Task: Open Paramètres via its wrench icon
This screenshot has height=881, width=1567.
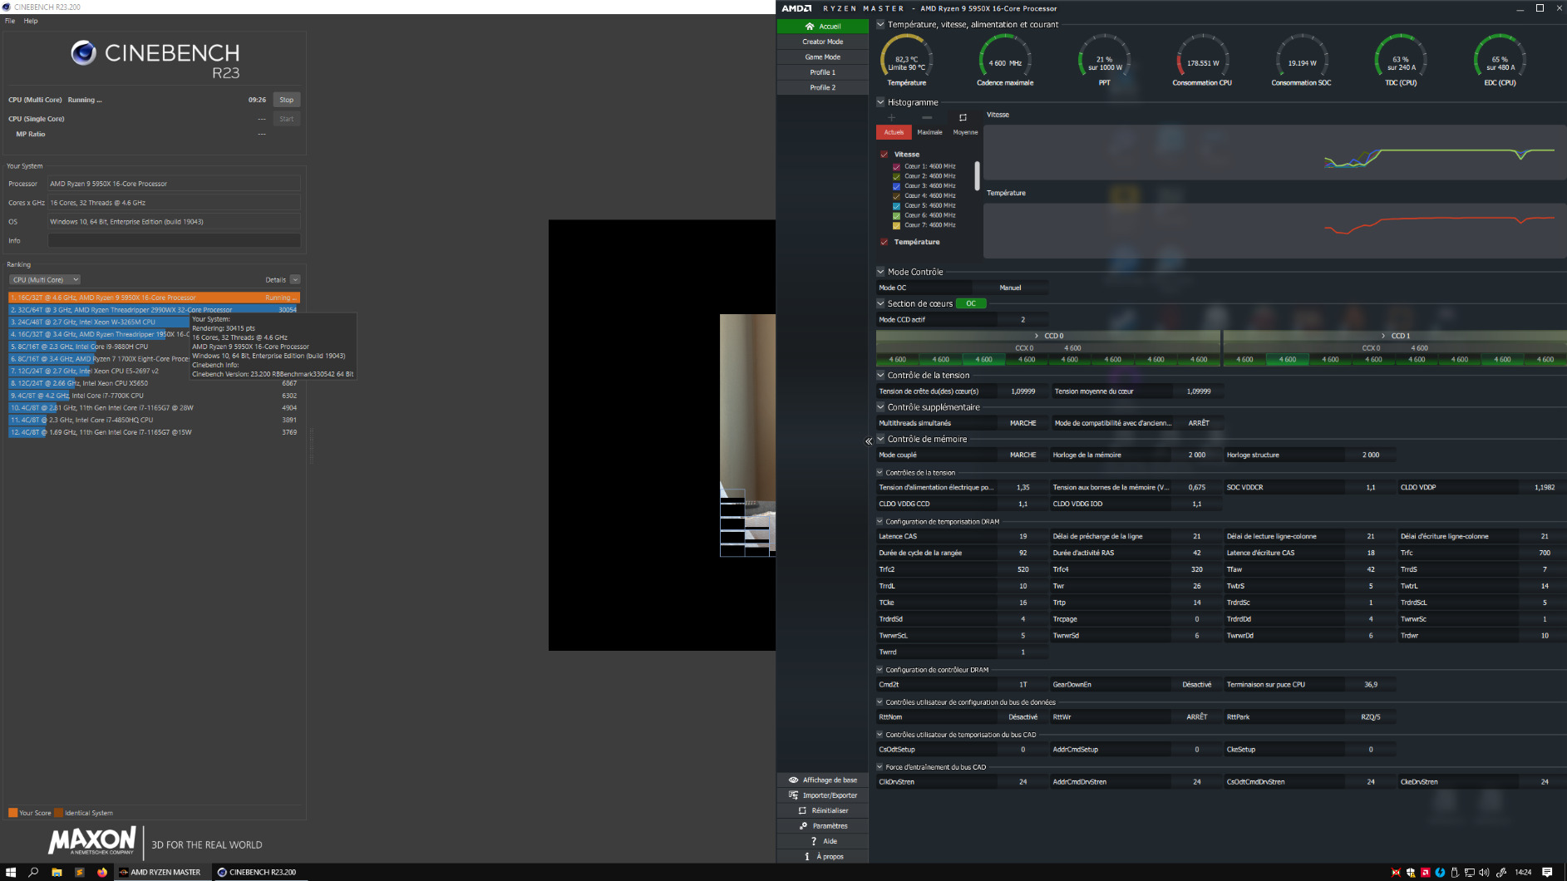Action: click(803, 826)
